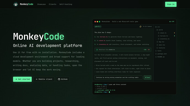This screenshot has width=190, height=106.
Task: Open the Self-hosting nav link
Action: (66, 4)
